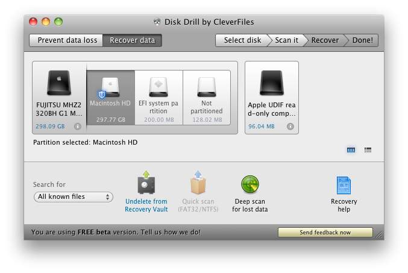Switch to the Prevent data loss tab
The image size is (408, 273).
[66, 40]
